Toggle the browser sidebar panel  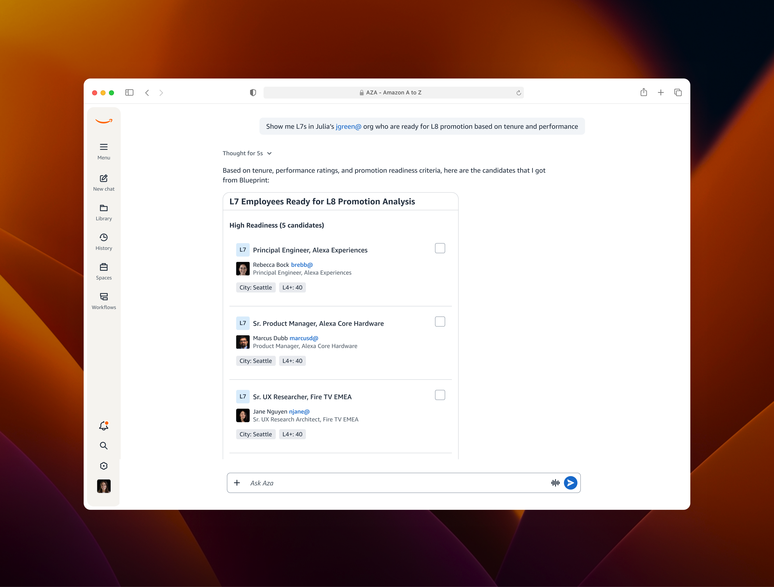coord(129,92)
